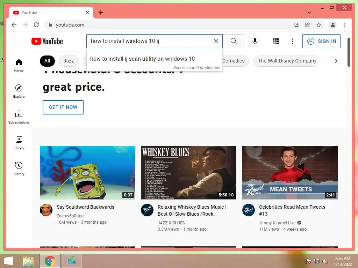The width and height of the screenshot is (358, 268).
Task: Click Relaxing Whiskey Blues Music title
Action: [192, 210]
